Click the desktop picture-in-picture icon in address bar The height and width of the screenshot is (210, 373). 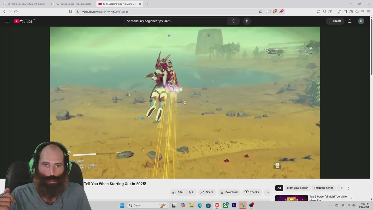click(x=261, y=12)
